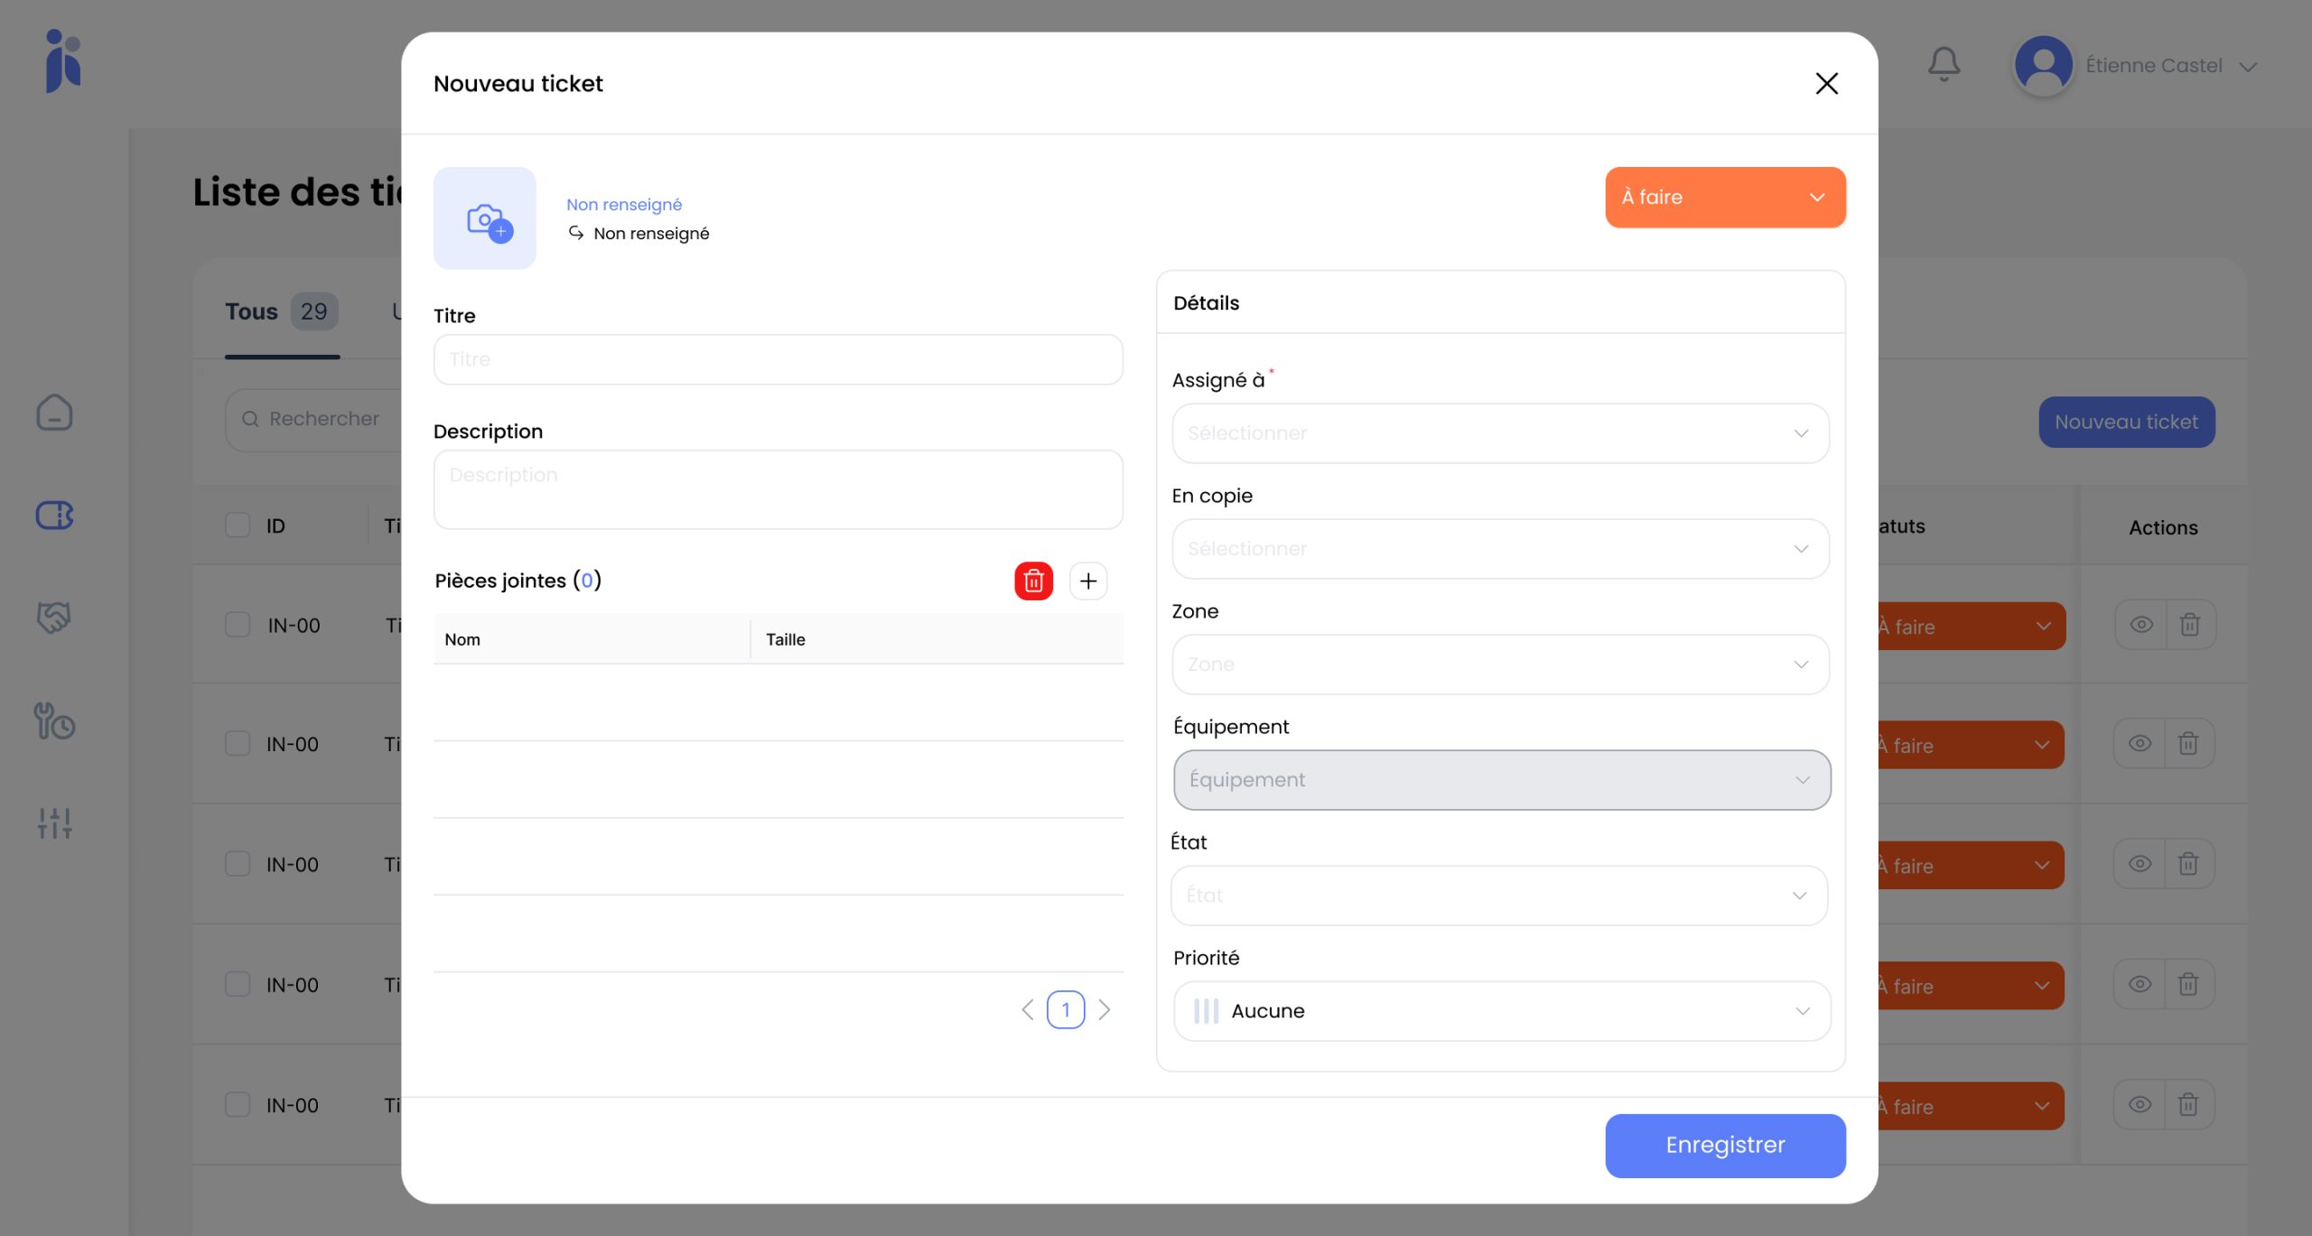Select the Tous tab

[252, 311]
